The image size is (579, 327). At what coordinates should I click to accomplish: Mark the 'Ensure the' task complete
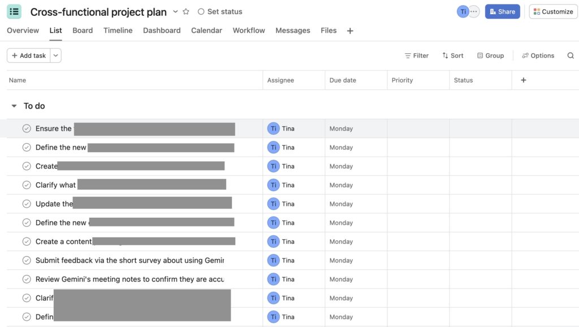coord(27,128)
